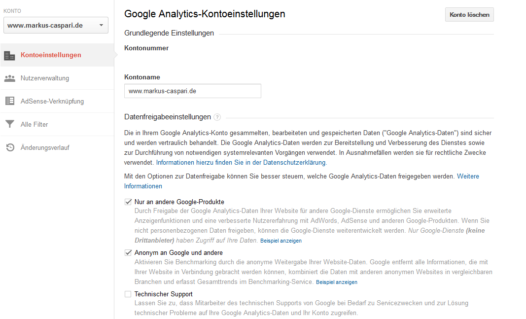Enable the Technischer Support checkbox
526x319 pixels.
pyautogui.click(x=128, y=294)
